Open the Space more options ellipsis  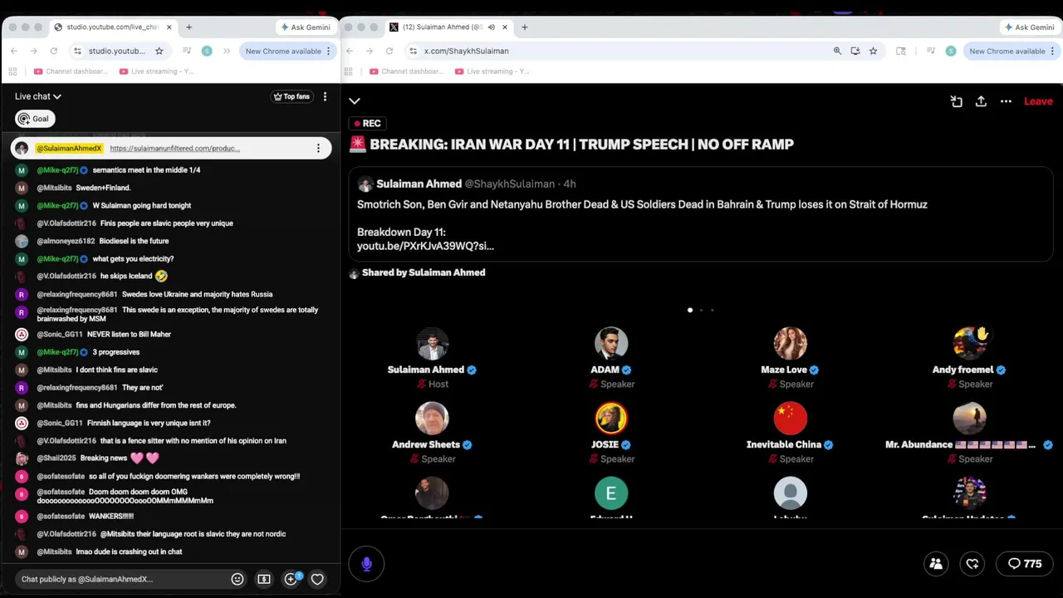tap(1006, 101)
